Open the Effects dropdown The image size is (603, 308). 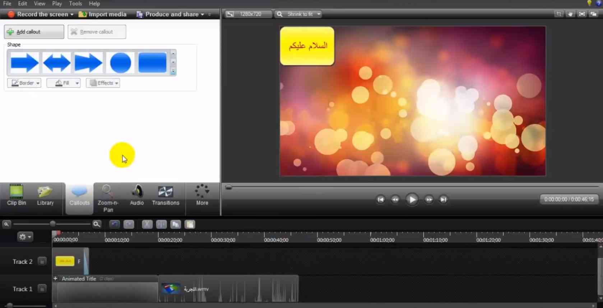coord(103,83)
